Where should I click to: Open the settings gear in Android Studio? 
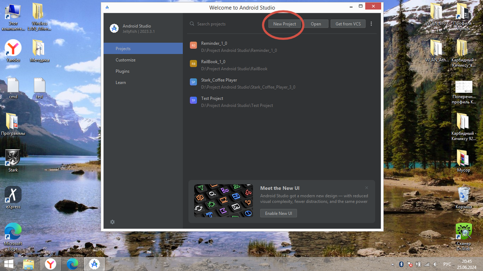112,222
